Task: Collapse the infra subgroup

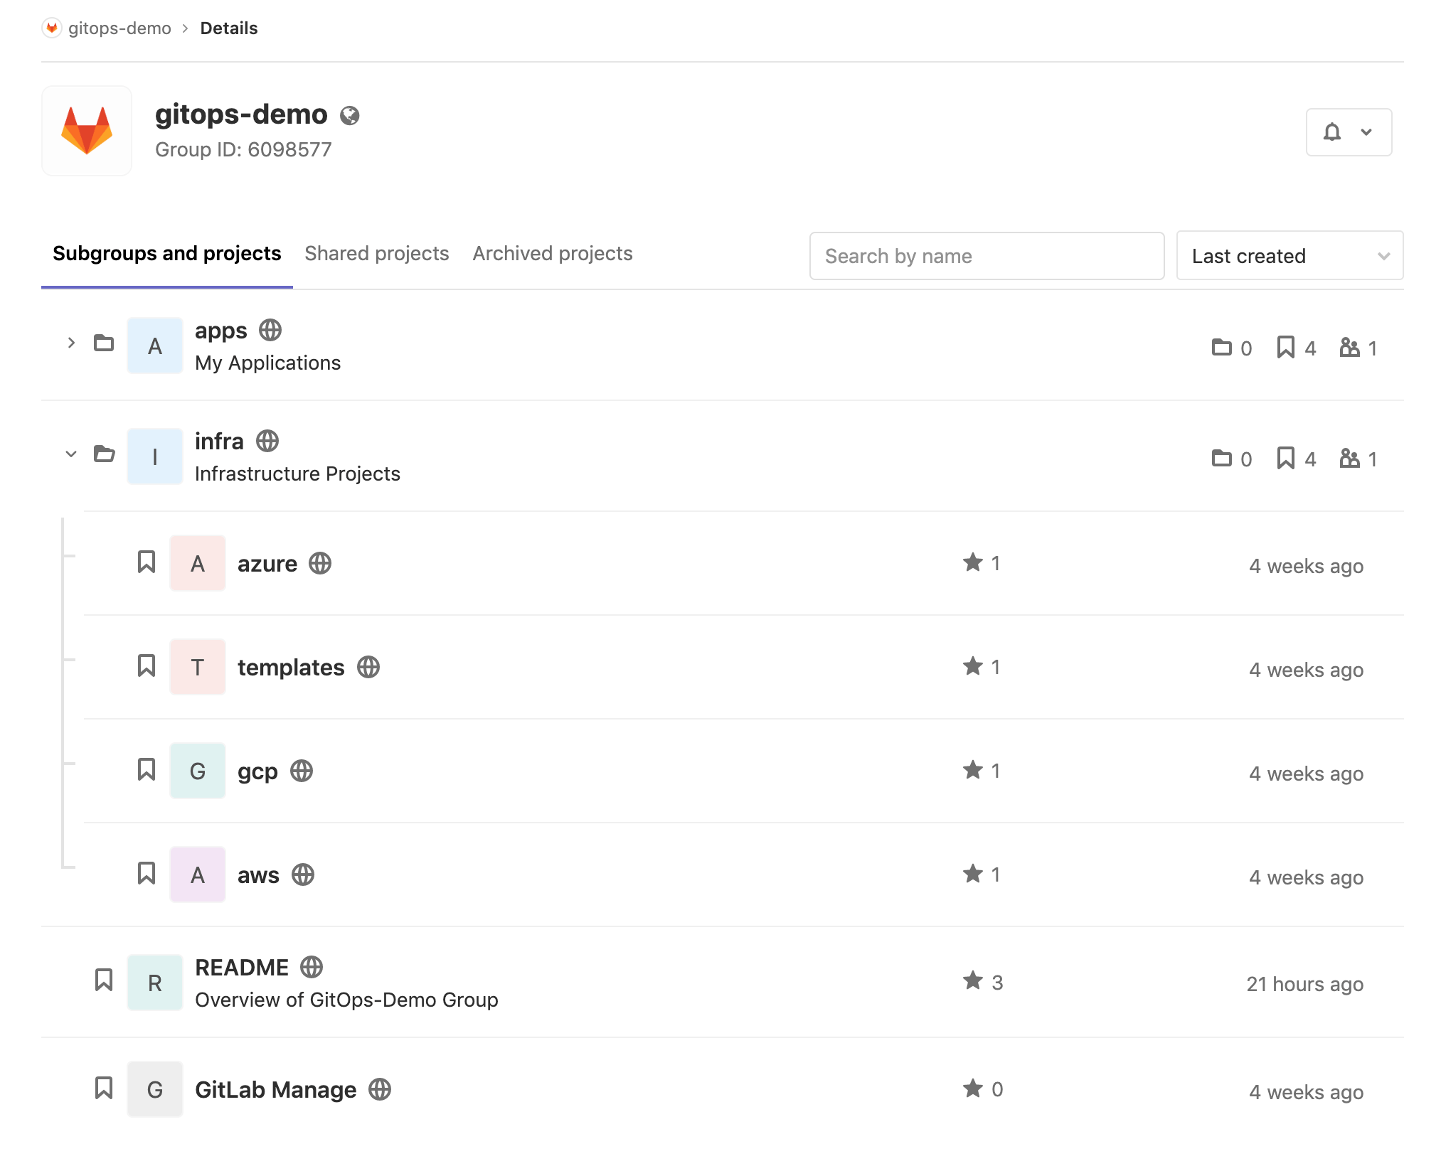Action: 70,454
